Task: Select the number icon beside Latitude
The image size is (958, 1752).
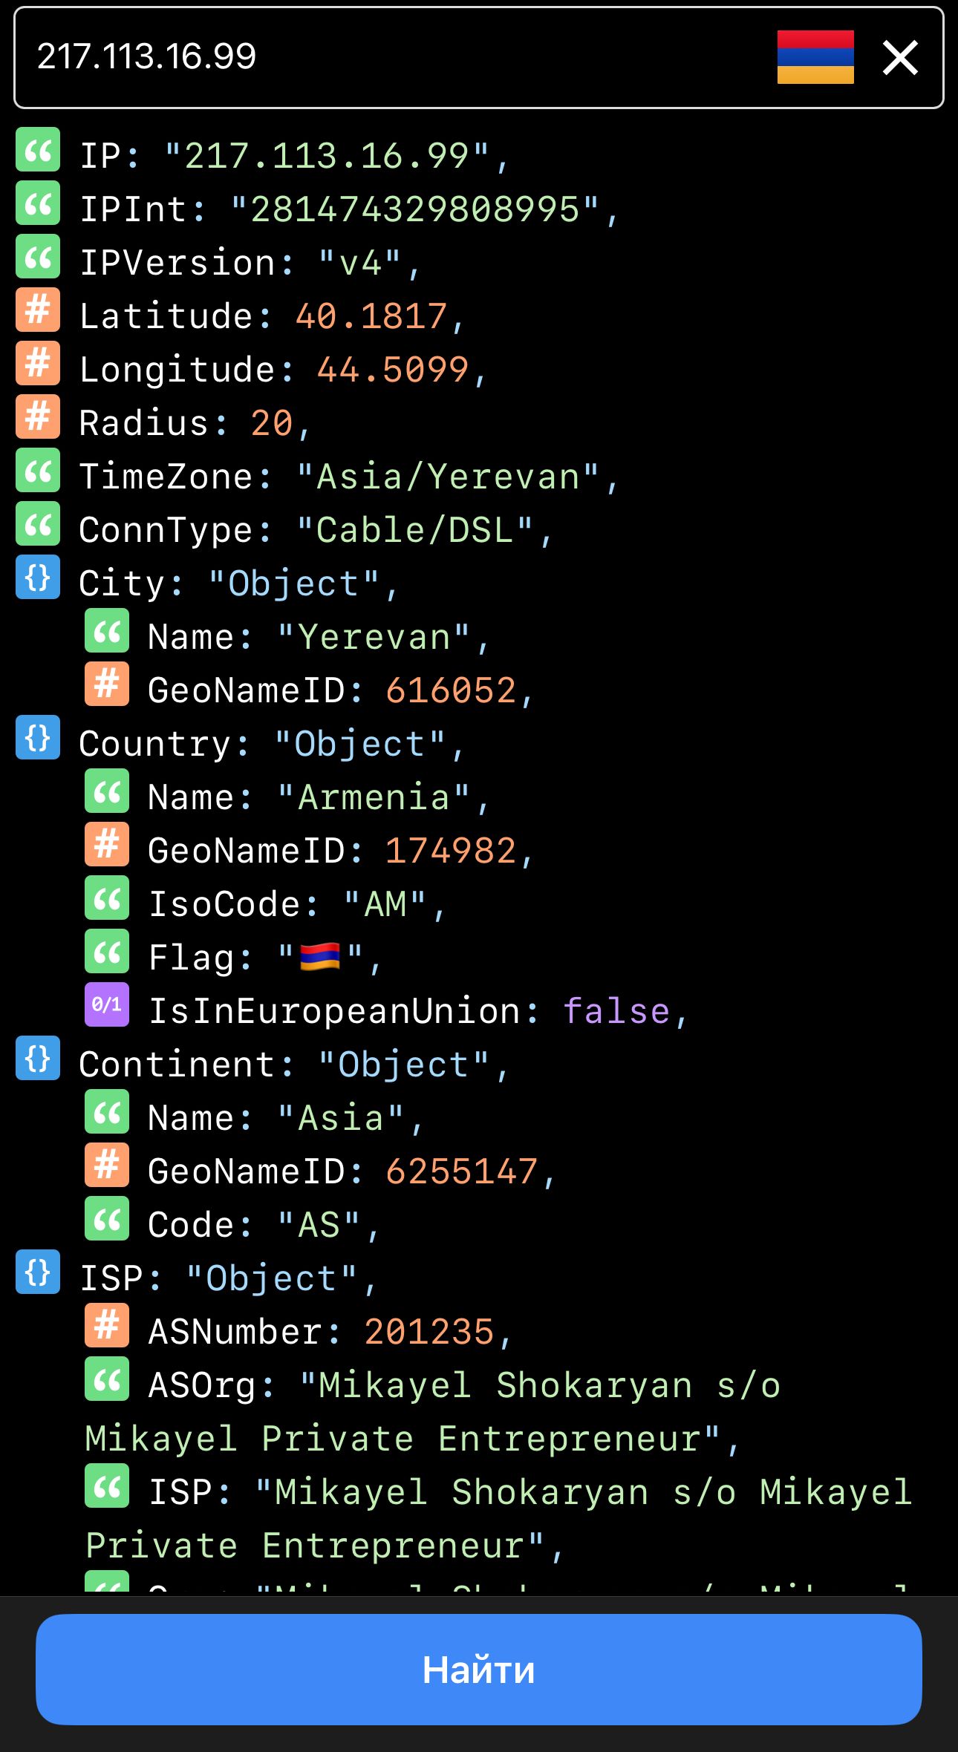Action: [37, 312]
